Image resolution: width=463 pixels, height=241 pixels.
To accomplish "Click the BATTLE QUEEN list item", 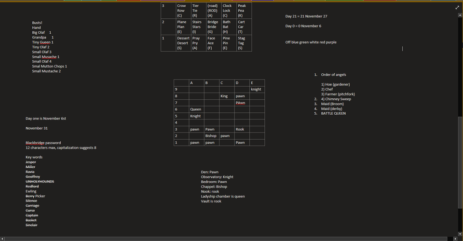I will (x=333, y=114).
